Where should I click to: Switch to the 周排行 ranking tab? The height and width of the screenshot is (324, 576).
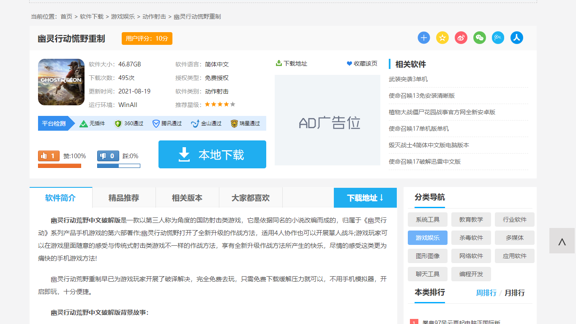point(486,293)
